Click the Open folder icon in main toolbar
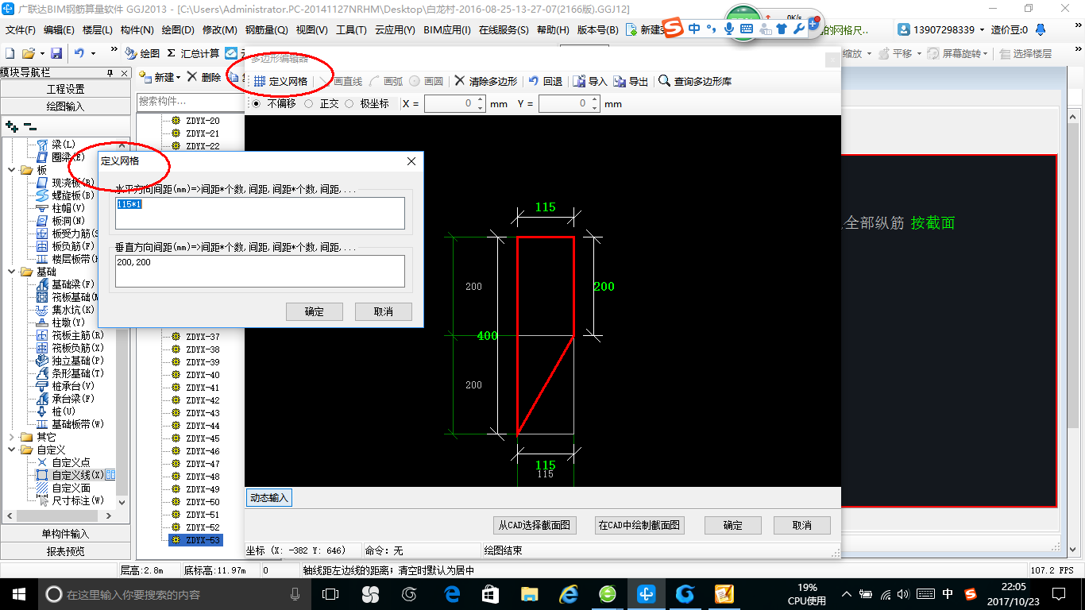 [x=28, y=53]
